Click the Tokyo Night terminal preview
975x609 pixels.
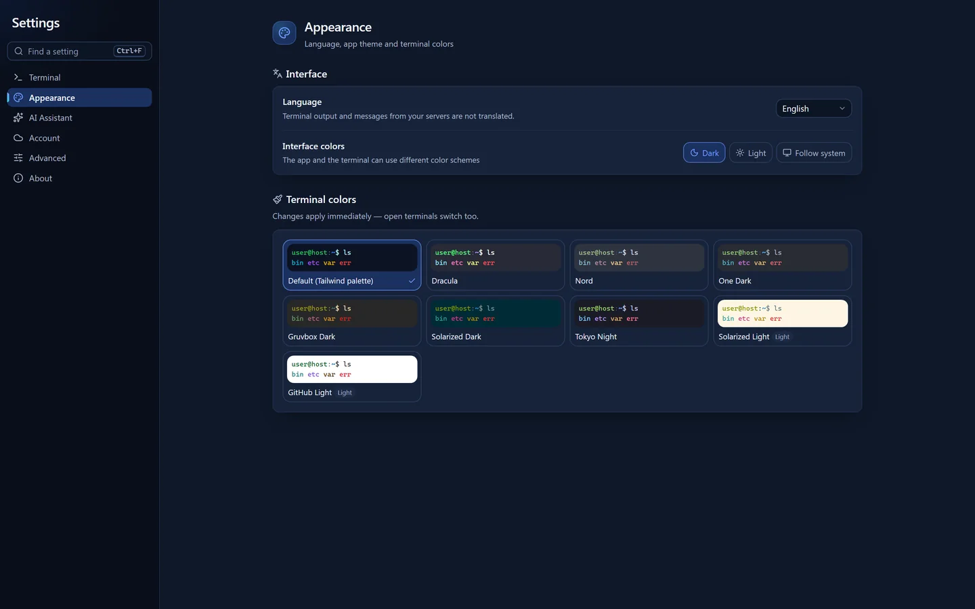(x=639, y=313)
